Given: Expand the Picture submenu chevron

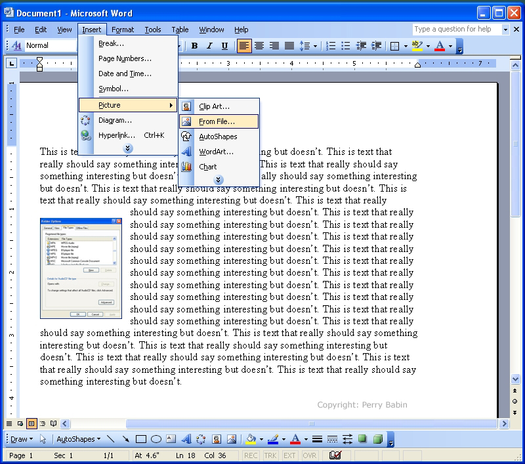Looking at the screenshot, I should (218, 180).
